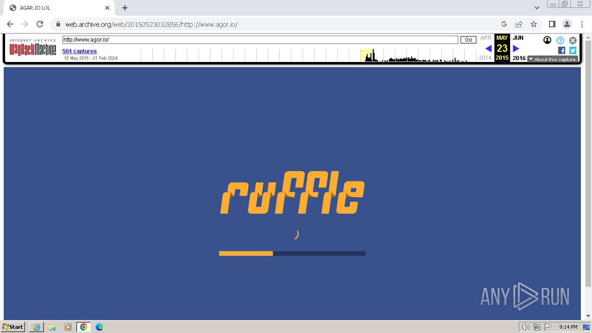This screenshot has height=333, width=592.
Task: Click the Wayback Go button
Action: tap(469, 40)
